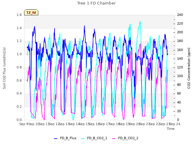Click the Time axis label
The height and width of the screenshot is (144, 193).
[171, 129]
